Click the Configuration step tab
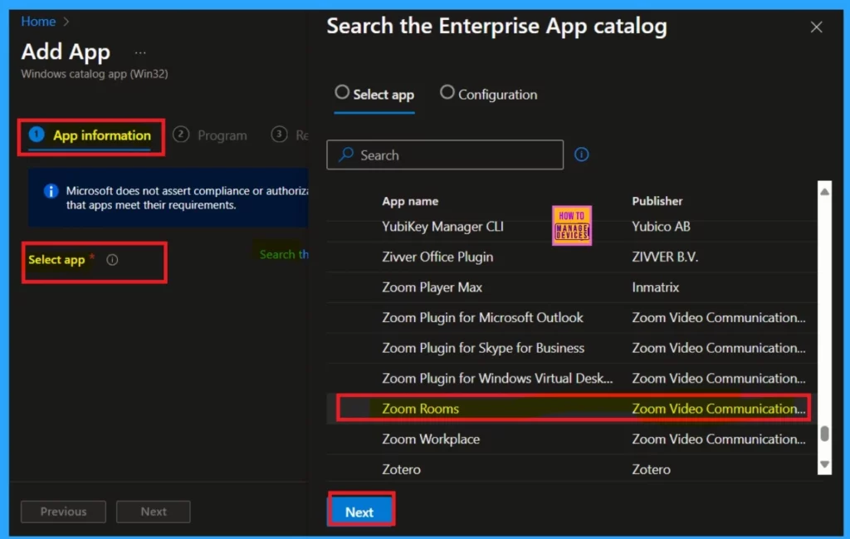 click(488, 95)
